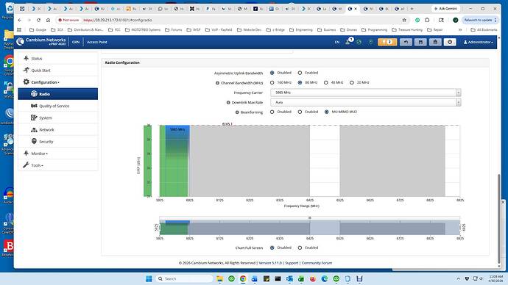The width and height of the screenshot is (508, 285).
Task: Open the Support link in the footer
Action: pos(292,263)
